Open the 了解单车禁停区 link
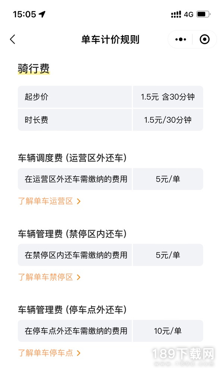 click(46, 277)
